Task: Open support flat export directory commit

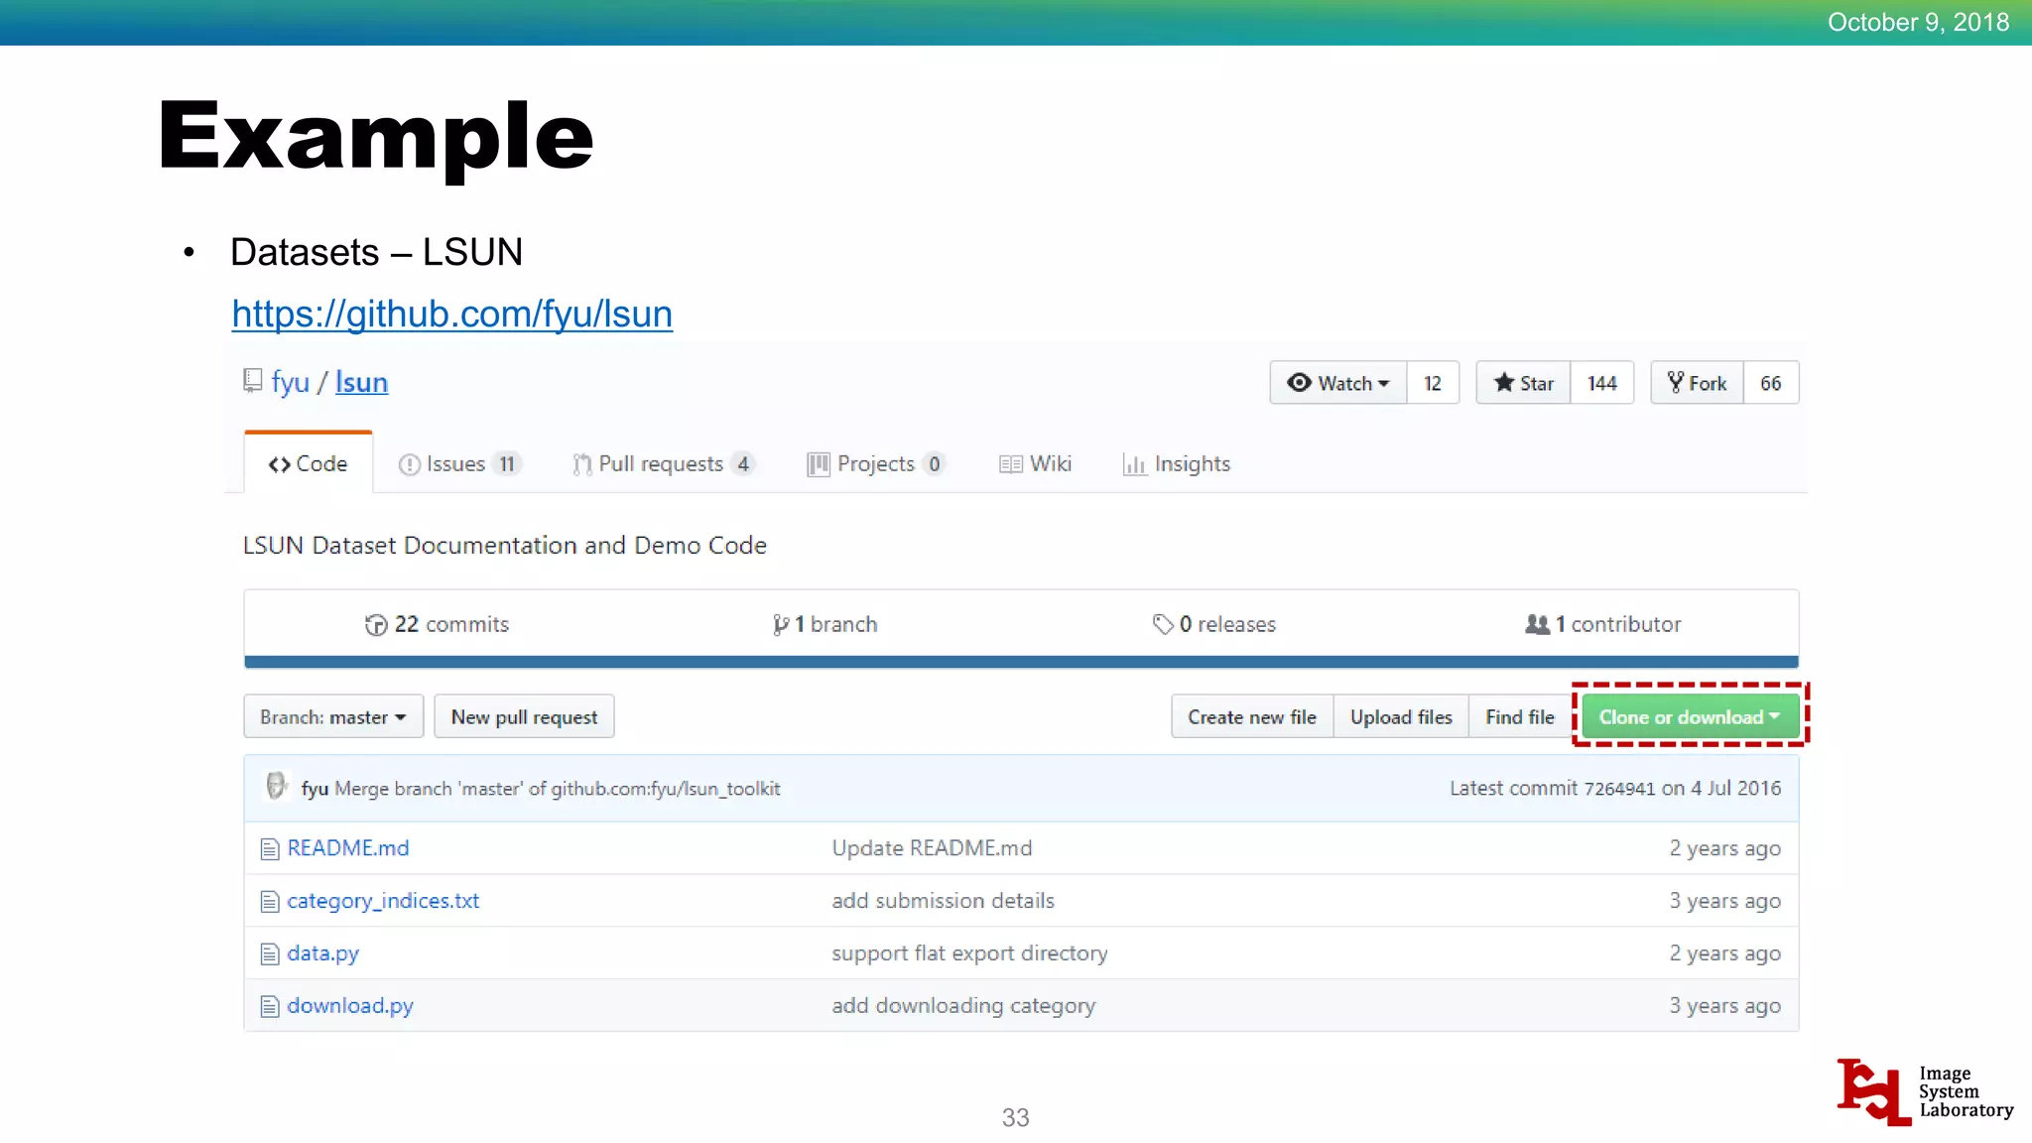Action: pyautogui.click(x=969, y=953)
